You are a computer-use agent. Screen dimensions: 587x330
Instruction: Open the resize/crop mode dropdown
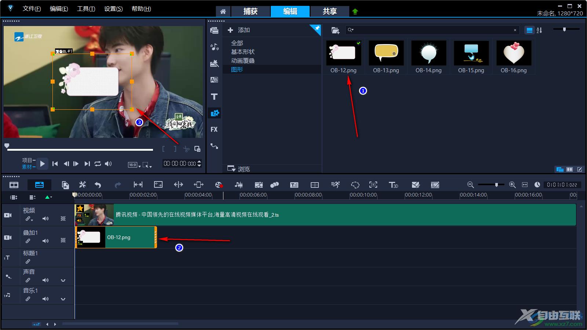tap(147, 165)
